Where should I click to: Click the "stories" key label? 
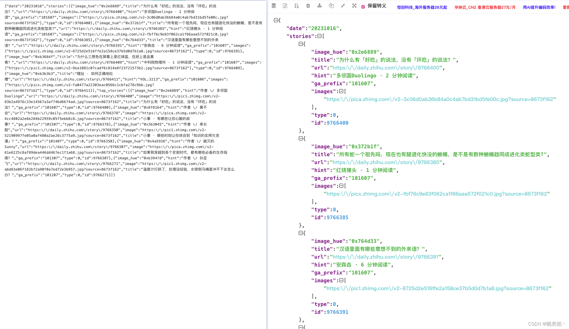pos(300,36)
